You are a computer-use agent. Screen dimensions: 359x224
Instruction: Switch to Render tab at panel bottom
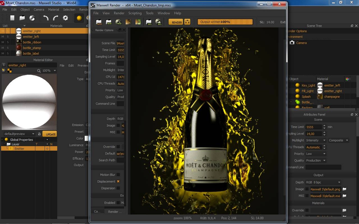[115, 212]
